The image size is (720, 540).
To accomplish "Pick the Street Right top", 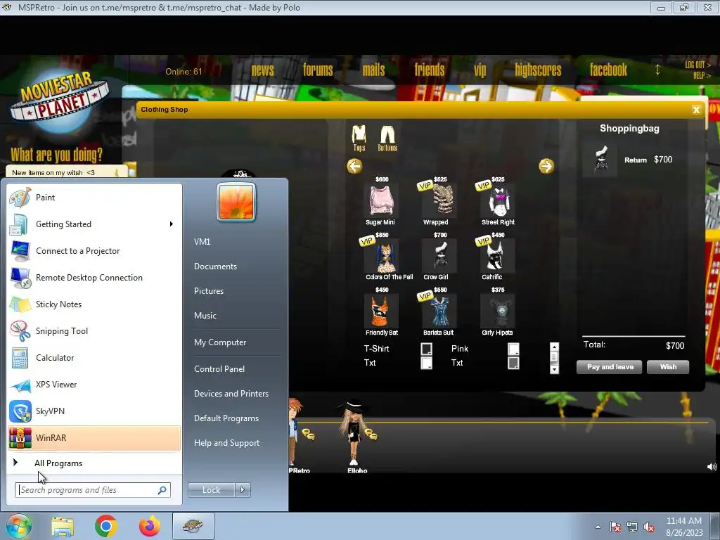I will (x=498, y=200).
